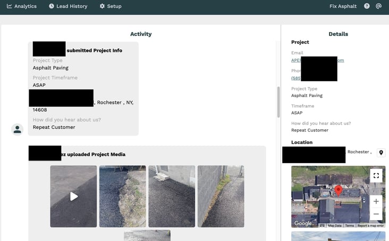Screen dimensions: 389x241
Task: Click the @ account icon
Action: (x=379, y=6)
